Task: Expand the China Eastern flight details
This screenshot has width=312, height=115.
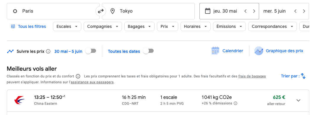Action: (x=298, y=100)
